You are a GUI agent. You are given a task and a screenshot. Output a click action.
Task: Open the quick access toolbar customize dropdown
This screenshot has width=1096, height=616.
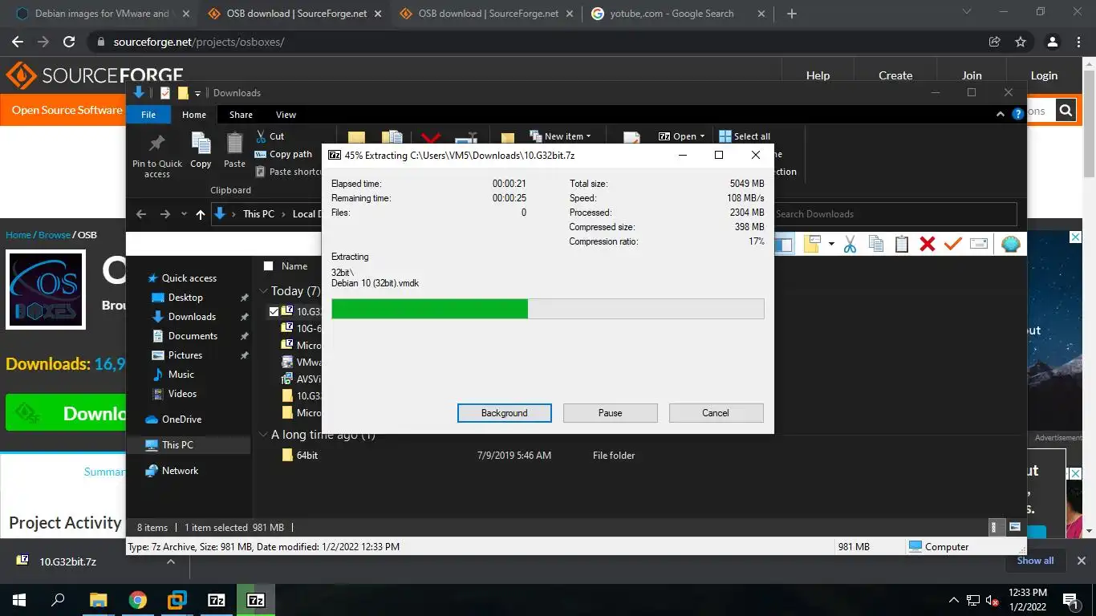[198, 93]
